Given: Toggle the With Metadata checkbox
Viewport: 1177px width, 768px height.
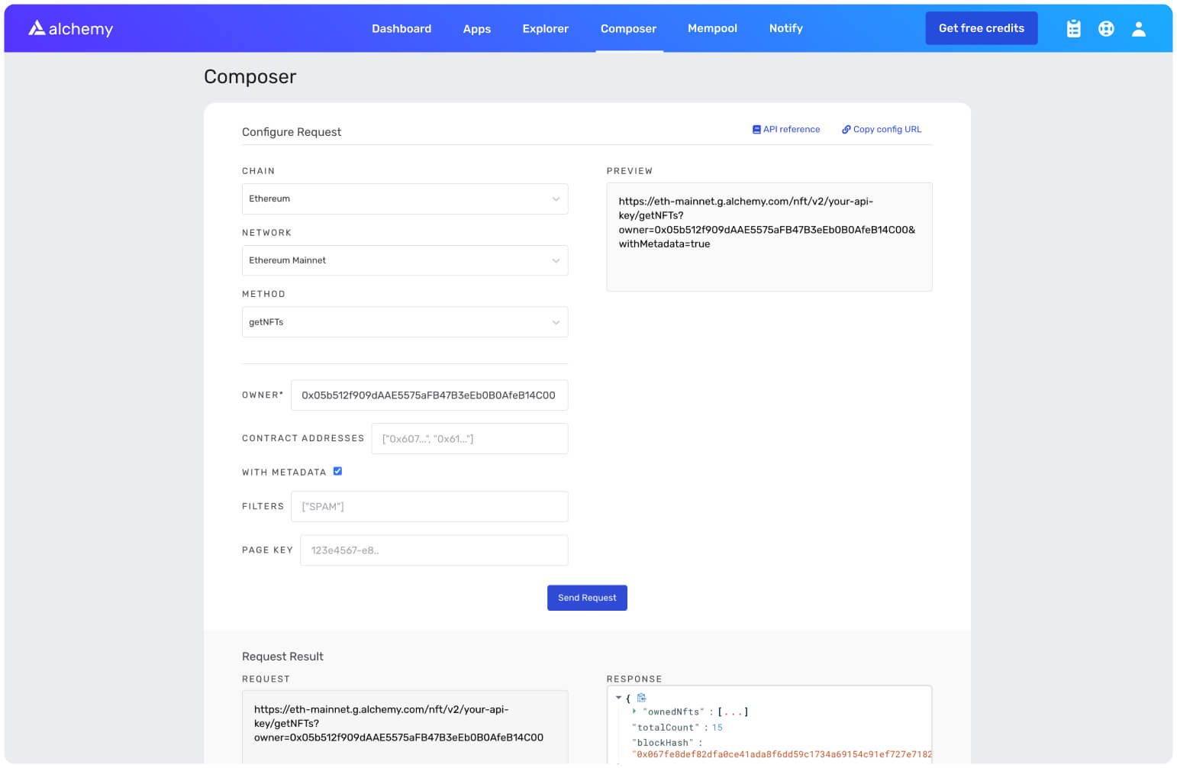Looking at the screenshot, I should (337, 472).
